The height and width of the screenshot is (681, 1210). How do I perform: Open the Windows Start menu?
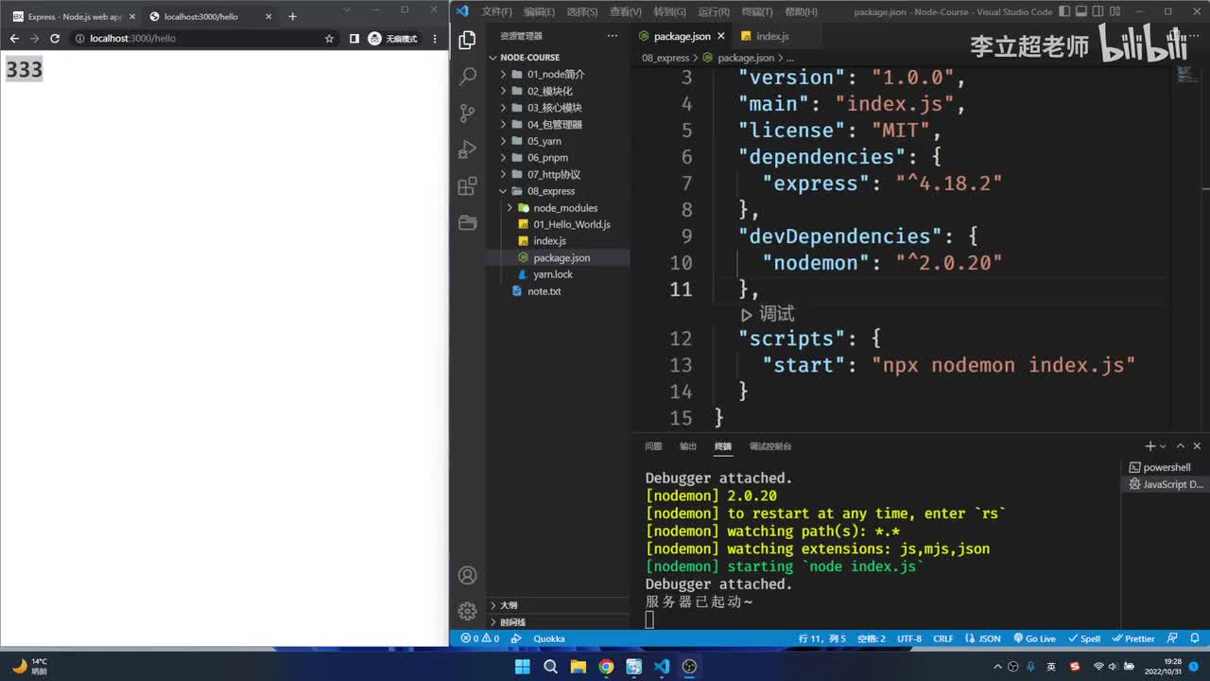(x=522, y=666)
